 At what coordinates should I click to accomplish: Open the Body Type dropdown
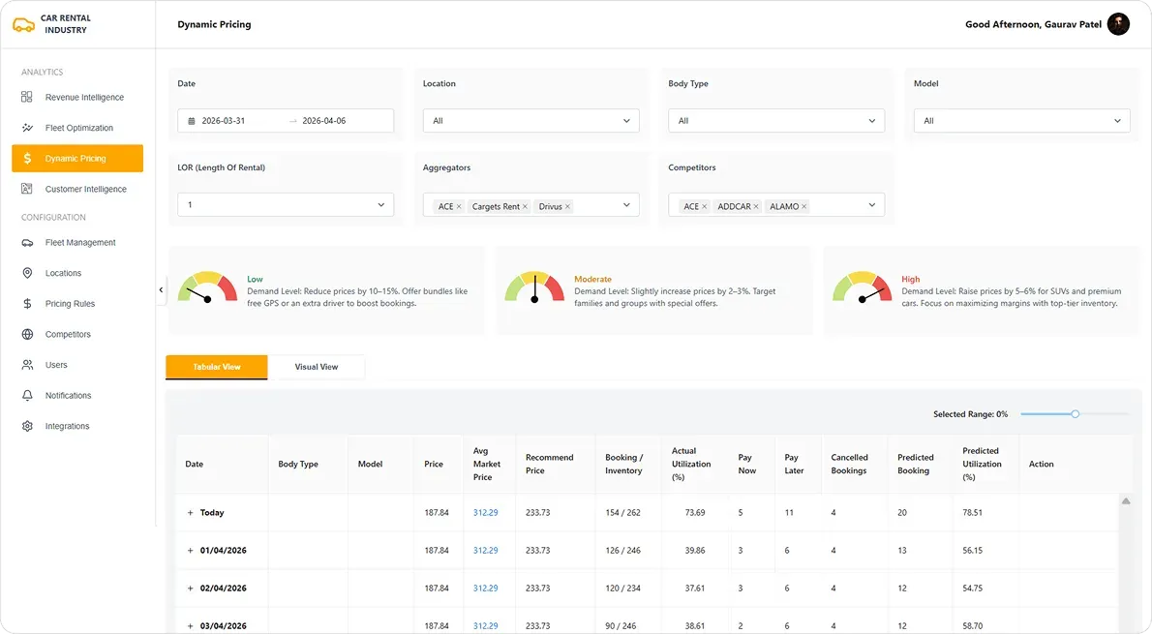tap(775, 121)
